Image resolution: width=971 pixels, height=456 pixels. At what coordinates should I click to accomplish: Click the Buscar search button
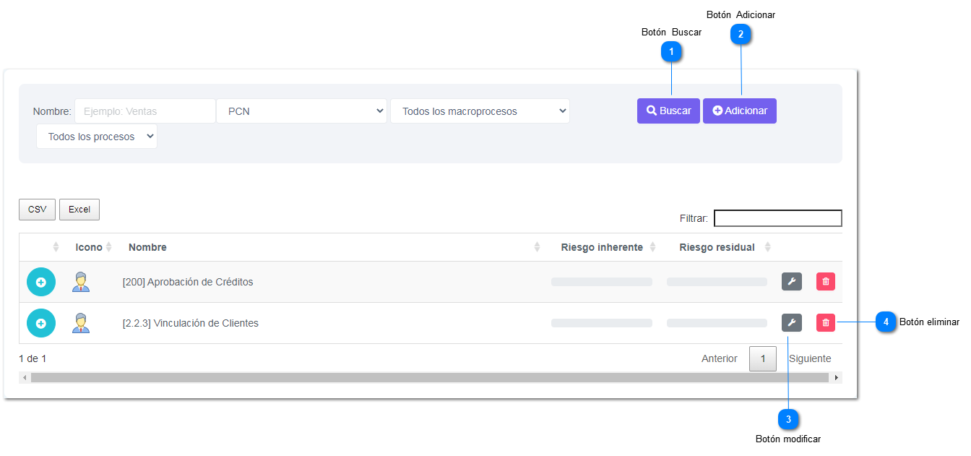pyautogui.click(x=668, y=111)
